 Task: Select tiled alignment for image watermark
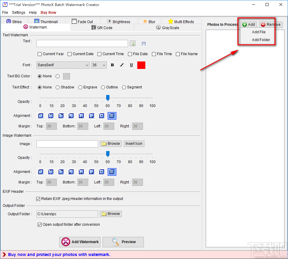112,172
